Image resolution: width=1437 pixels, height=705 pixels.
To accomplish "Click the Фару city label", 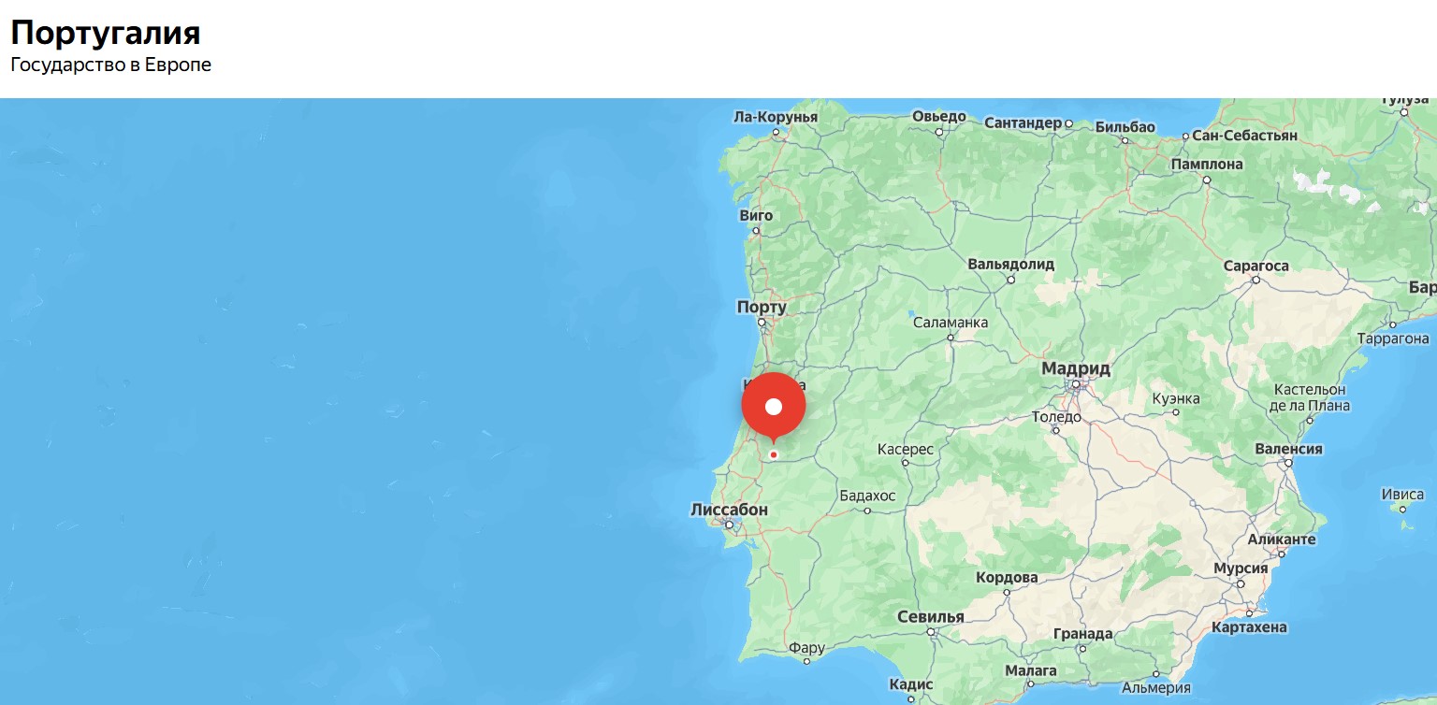I will pyautogui.click(x=806, y=648).
